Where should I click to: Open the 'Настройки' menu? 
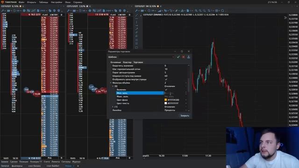[57, 2]
